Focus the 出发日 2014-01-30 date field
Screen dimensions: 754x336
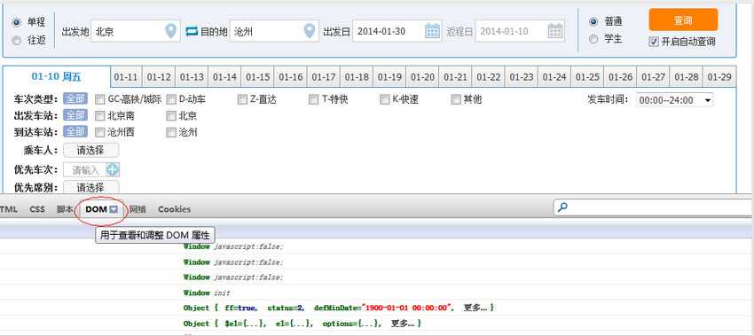[x=397, y=31]
